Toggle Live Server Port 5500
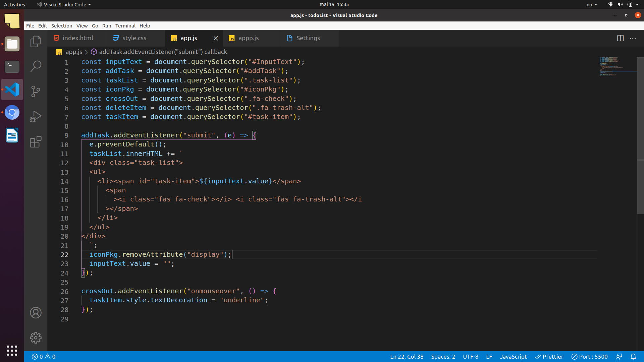Screen dimensions: 644x362 [589, 357]
